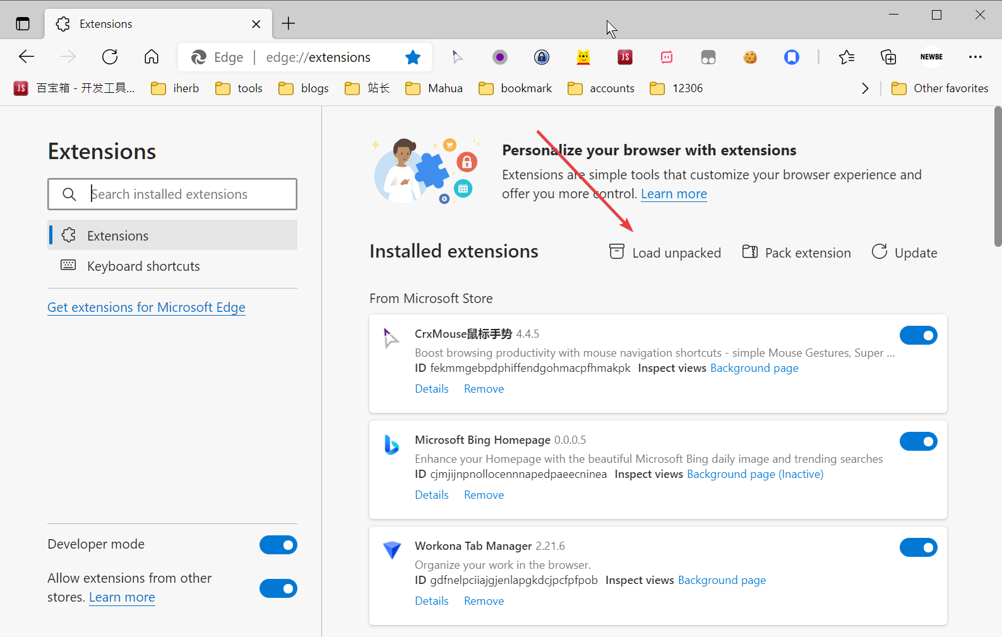Open the pink bilibili extension icon
Screen dimensions: 1002x637
coord(667,57)
